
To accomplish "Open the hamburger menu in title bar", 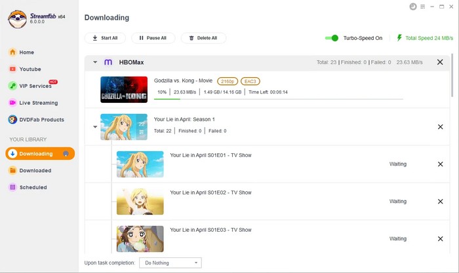I will (x=423, y=7).
